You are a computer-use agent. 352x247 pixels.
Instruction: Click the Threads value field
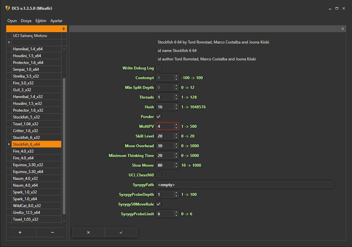pyautogui.click(x=165, y=97)
